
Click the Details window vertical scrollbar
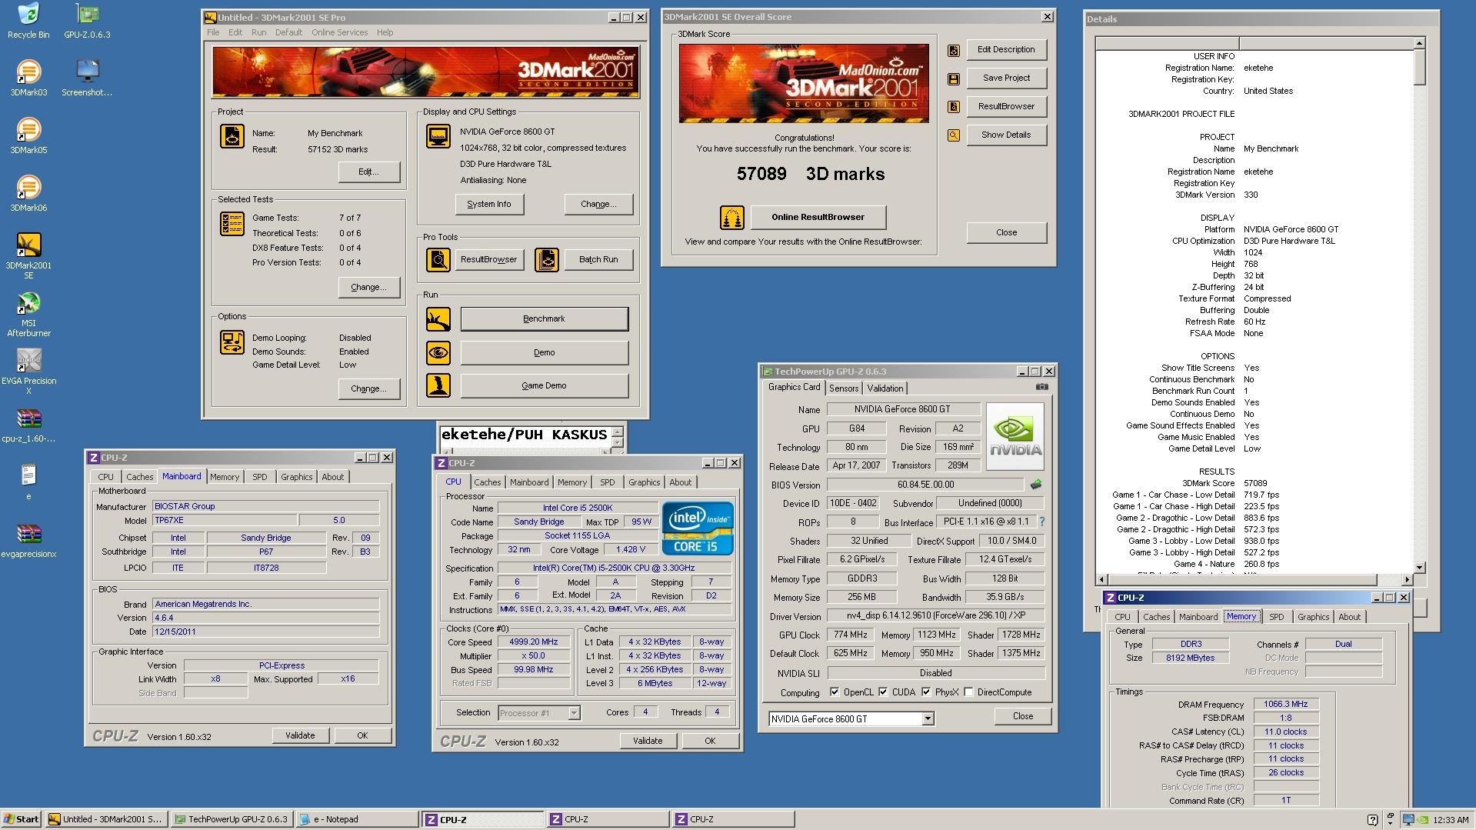point(1419,305)
